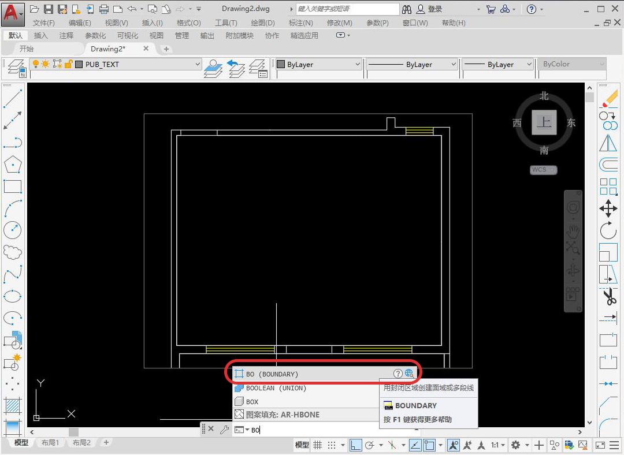Image resolution: width=624 pixels, height=455 pixels.
Task: Select the Offset tool
Action: 608,164
